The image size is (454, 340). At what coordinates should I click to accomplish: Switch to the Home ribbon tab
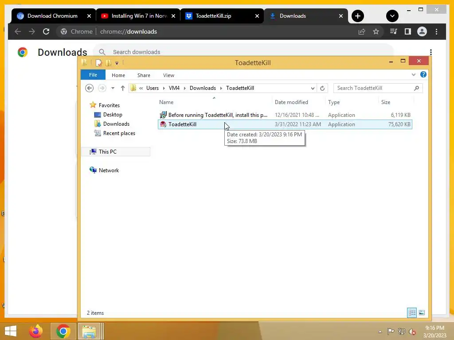(x=118, y=75)
